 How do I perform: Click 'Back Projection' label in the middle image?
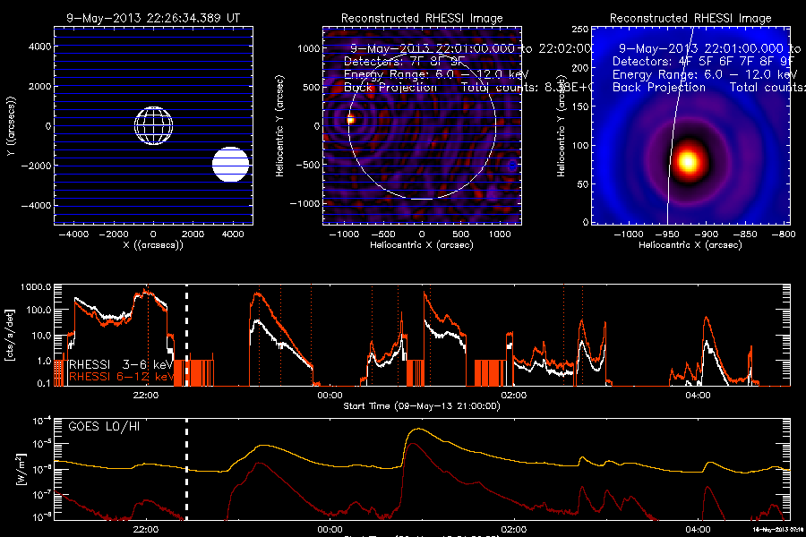390,88
